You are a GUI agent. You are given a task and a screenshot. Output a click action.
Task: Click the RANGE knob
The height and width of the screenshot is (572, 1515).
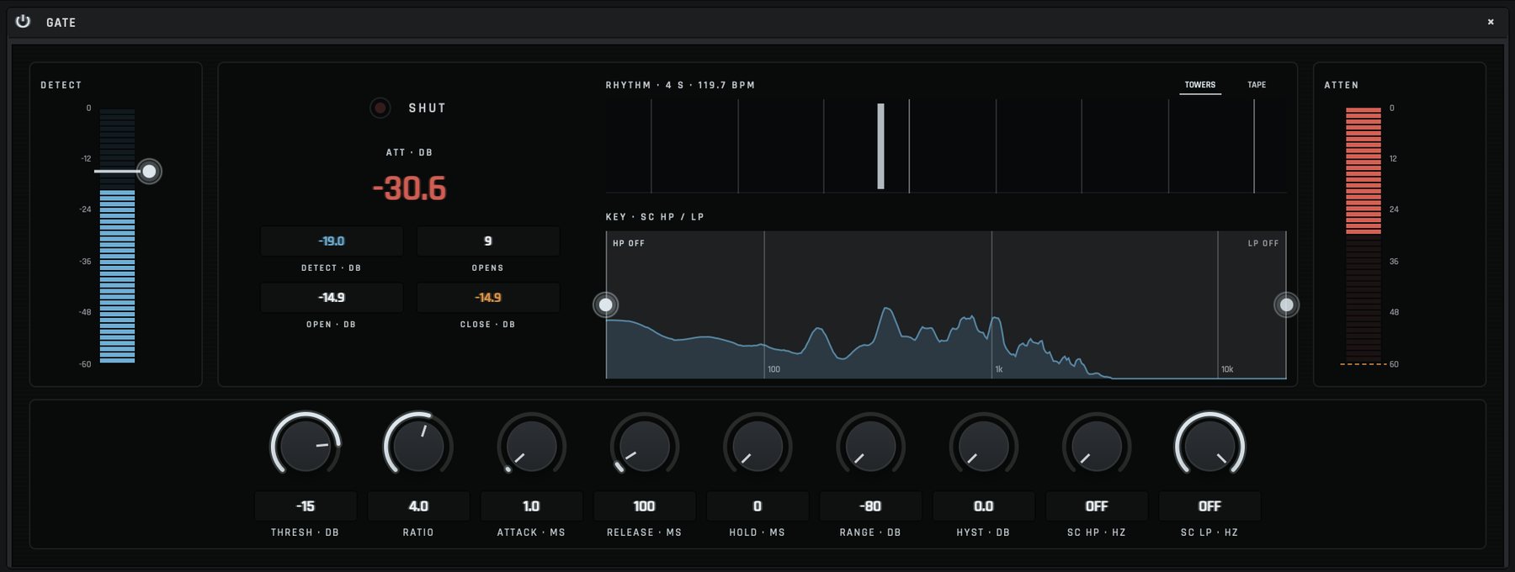tap(870, 446)
